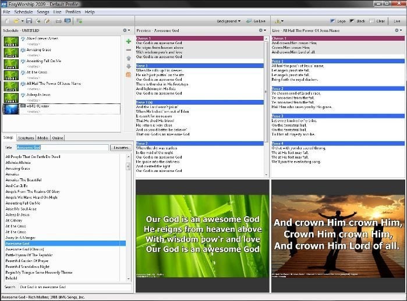Click the monitor display icon in toolbar
Viewport: 407px width, 301px height.
68,21
